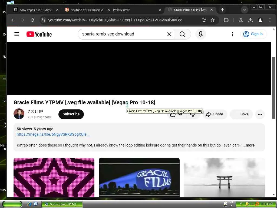Click the second quick launch icon
The height and width of the screenshot is (208, 277).
pos(35,204)
